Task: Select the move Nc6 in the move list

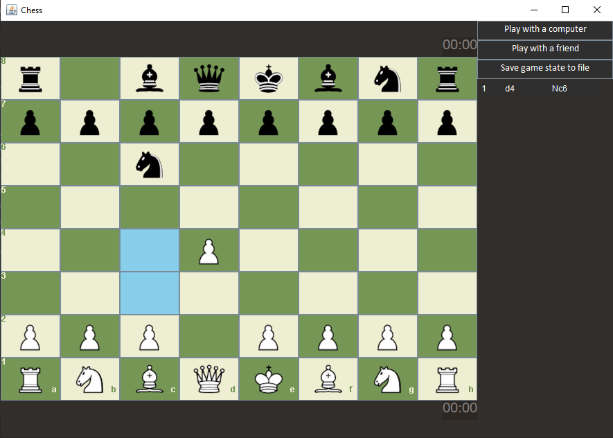Action: (559, 88)
